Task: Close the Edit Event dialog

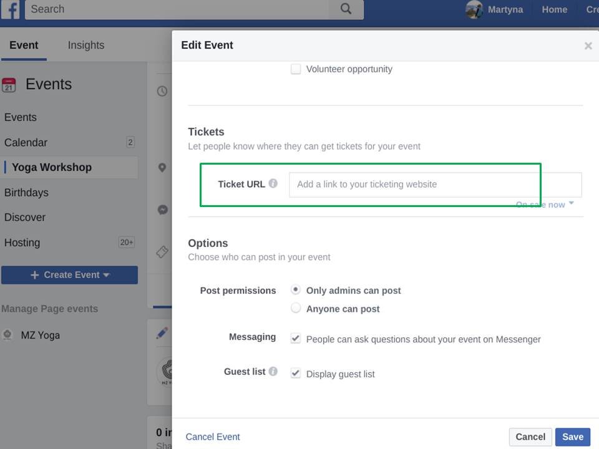Action: 588,46
